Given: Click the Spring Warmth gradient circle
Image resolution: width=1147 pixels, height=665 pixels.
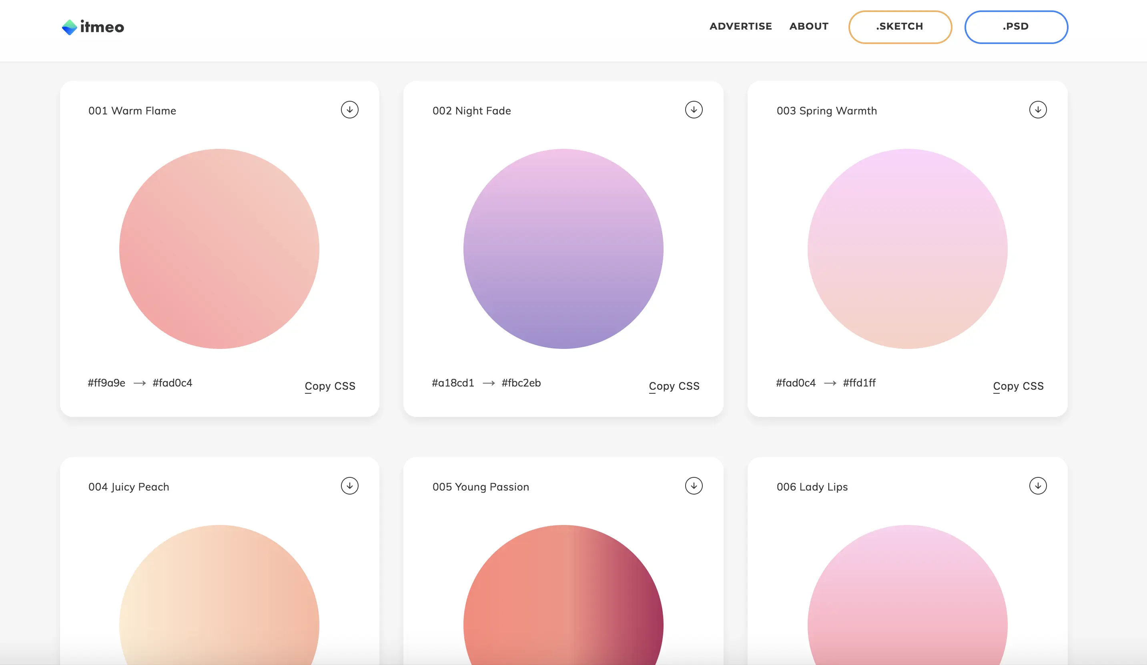Looking at the screenshot, I should [x=908, y=249].
